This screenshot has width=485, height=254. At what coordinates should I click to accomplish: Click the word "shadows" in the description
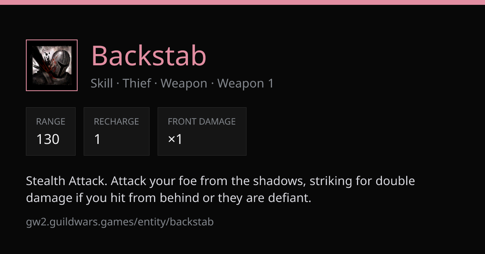(278, 181)
